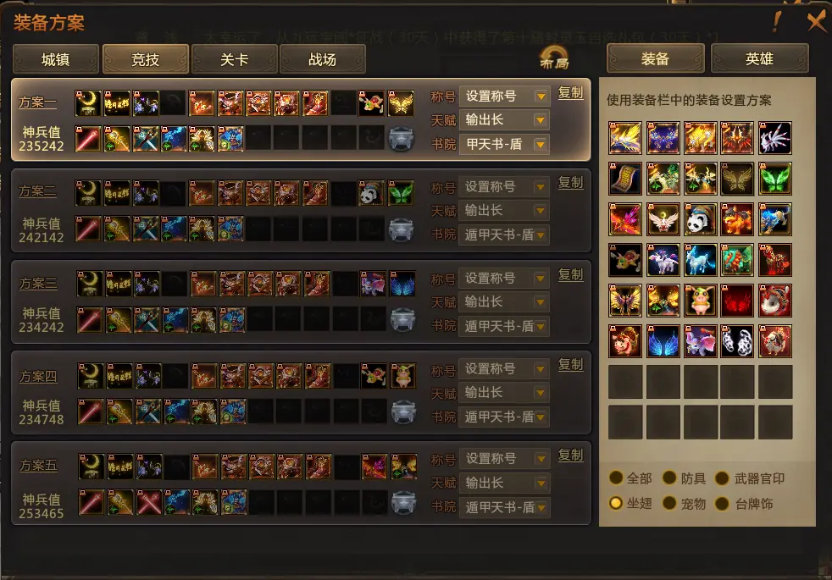Screen dimensions: 832x580
Task: Switch to the 城镇 tab
Action: pos(56,59)
